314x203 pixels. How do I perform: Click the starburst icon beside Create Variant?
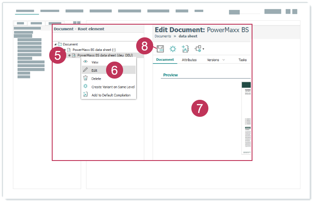(85, 86)
